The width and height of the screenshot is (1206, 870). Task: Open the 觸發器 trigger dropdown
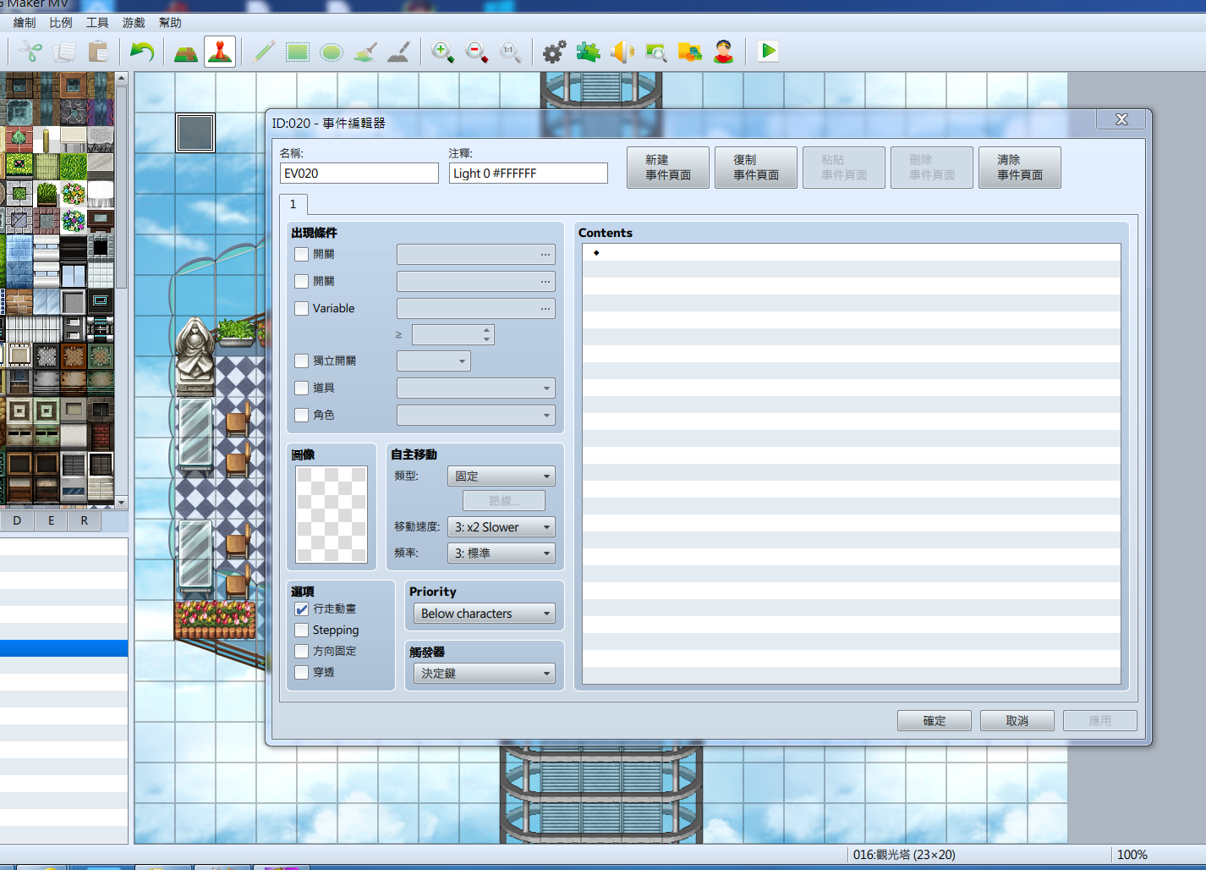point(484,674)
